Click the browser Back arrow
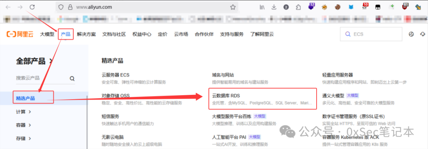Viewport: 428px width, 149px height. pos(8,8)
